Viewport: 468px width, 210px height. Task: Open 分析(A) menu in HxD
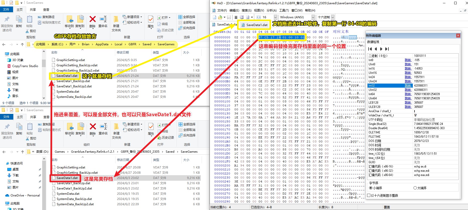(271, 11)
